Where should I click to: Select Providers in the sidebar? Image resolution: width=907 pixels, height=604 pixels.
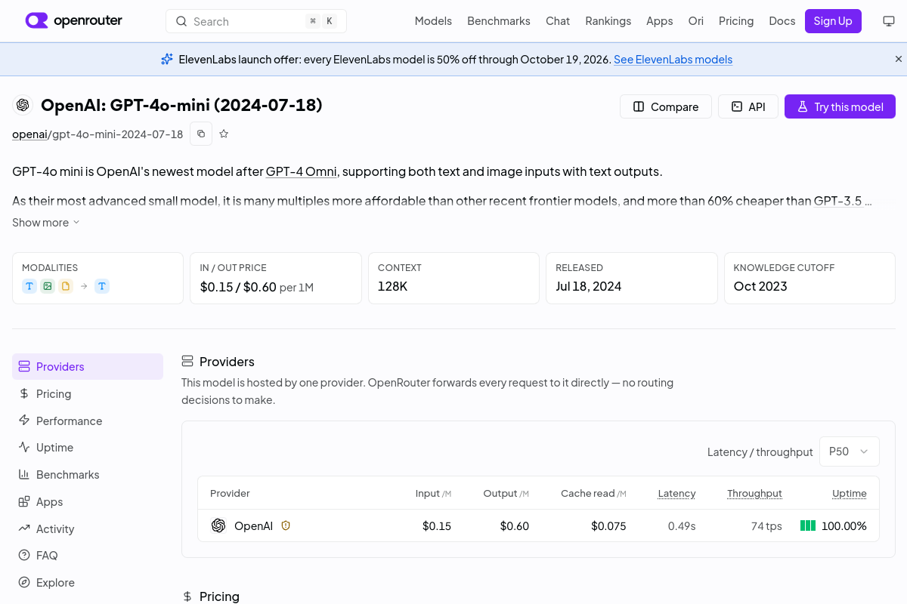click(88, 367)
